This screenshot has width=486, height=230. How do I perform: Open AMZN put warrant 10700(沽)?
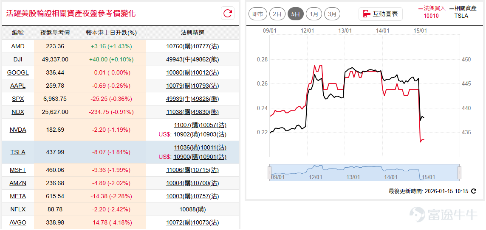tap(206, 183)
